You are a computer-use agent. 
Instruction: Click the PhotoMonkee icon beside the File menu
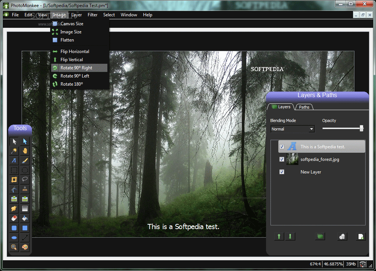click(6, 14)
